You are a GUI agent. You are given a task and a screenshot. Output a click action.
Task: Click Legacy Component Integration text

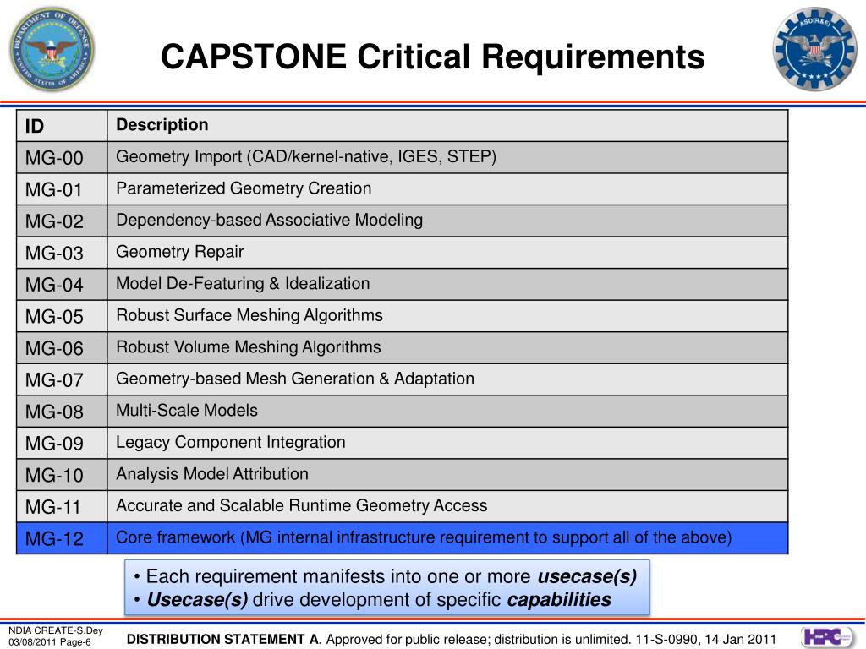pos(231,443)
